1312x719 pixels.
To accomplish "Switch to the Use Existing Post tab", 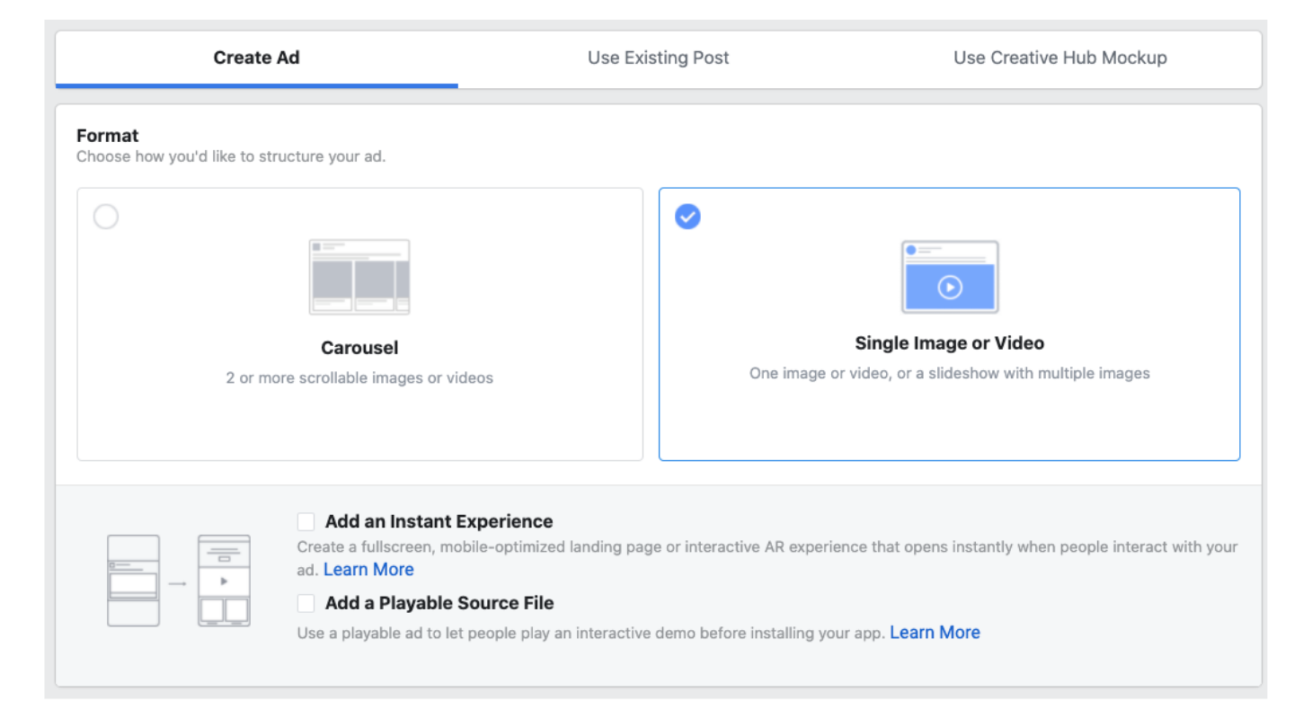I will coord(659,58).
